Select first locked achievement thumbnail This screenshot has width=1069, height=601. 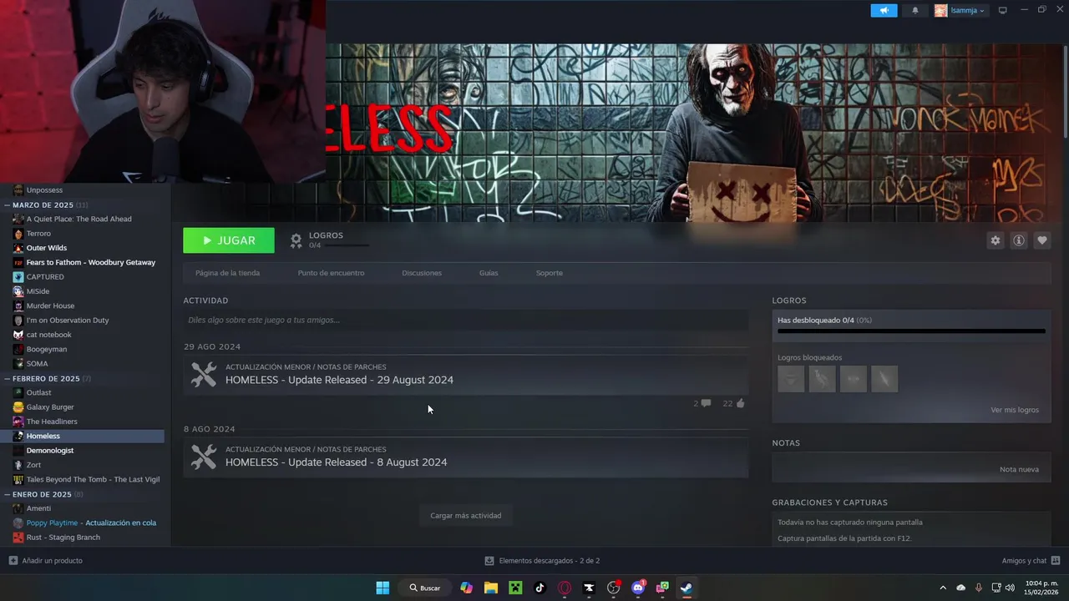click(x=791, y=379)
